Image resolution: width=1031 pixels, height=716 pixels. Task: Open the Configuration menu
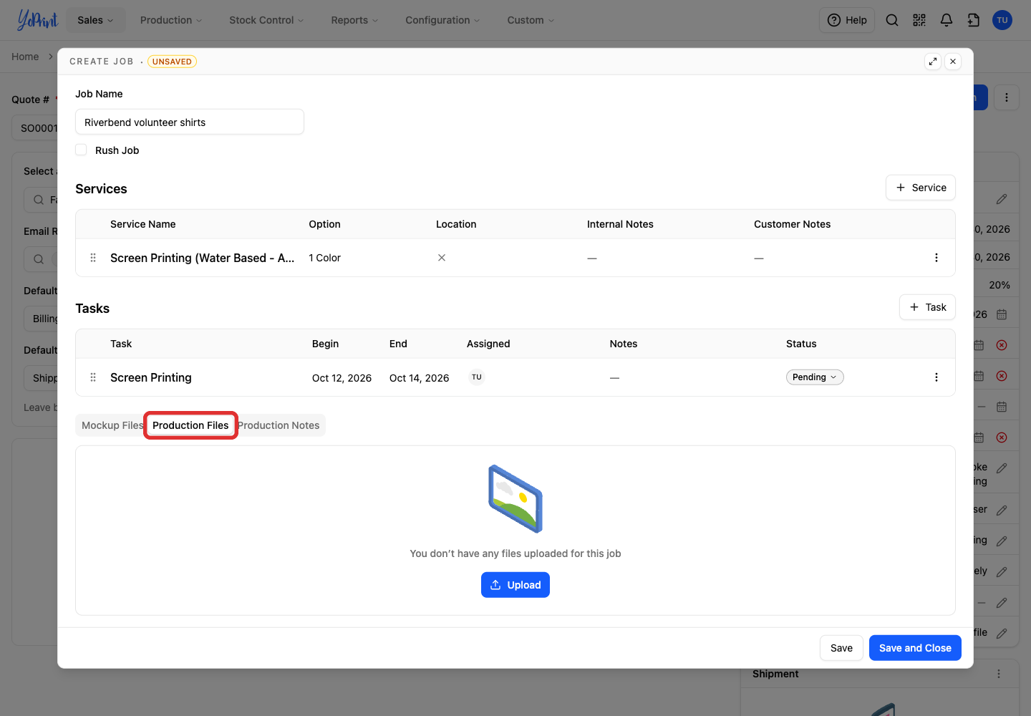(442, 20)
